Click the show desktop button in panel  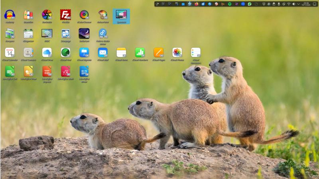pos(314,4)
